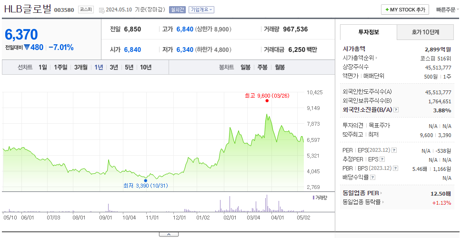Select the 10년 line chart period
Image resolution: width=461 pixels, height=238 pixels.
tap(146, 67)
